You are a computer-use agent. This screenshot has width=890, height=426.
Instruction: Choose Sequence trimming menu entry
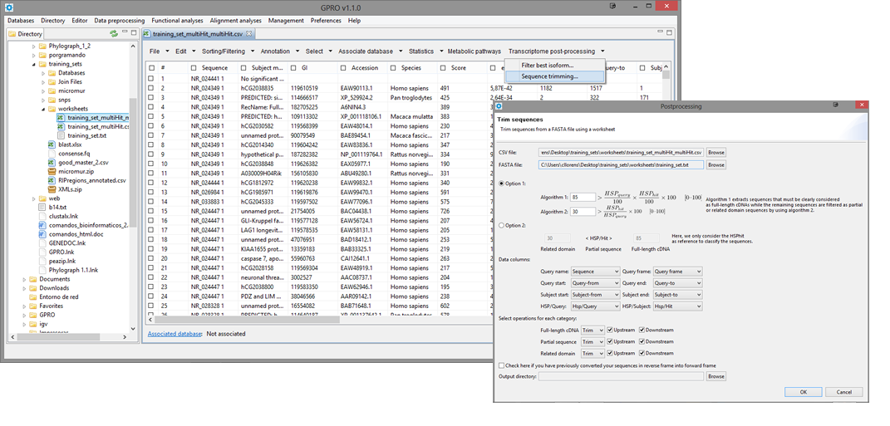click(x=549, y=76)
